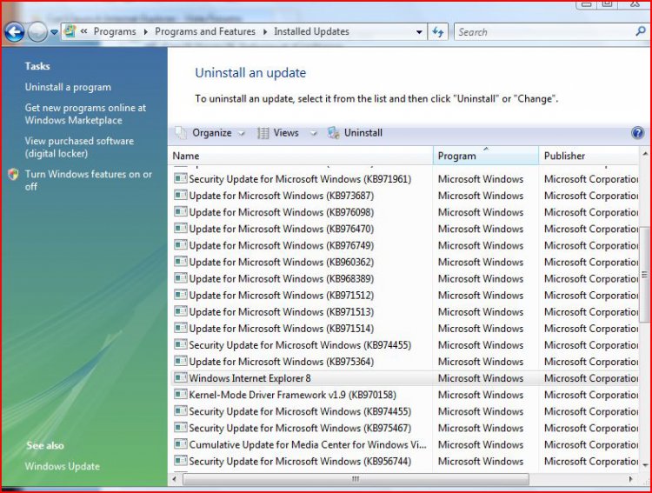Click the Programs breadcrumb

(115, 31)
